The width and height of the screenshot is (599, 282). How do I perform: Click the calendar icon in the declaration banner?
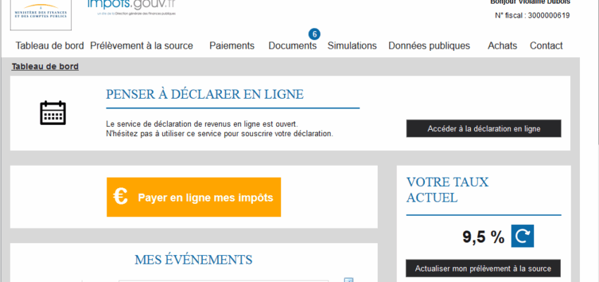click(x=53, y=113)
